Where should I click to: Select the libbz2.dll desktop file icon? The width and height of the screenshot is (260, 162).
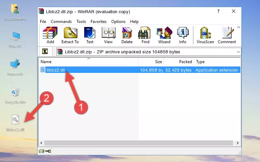(16, 123)
